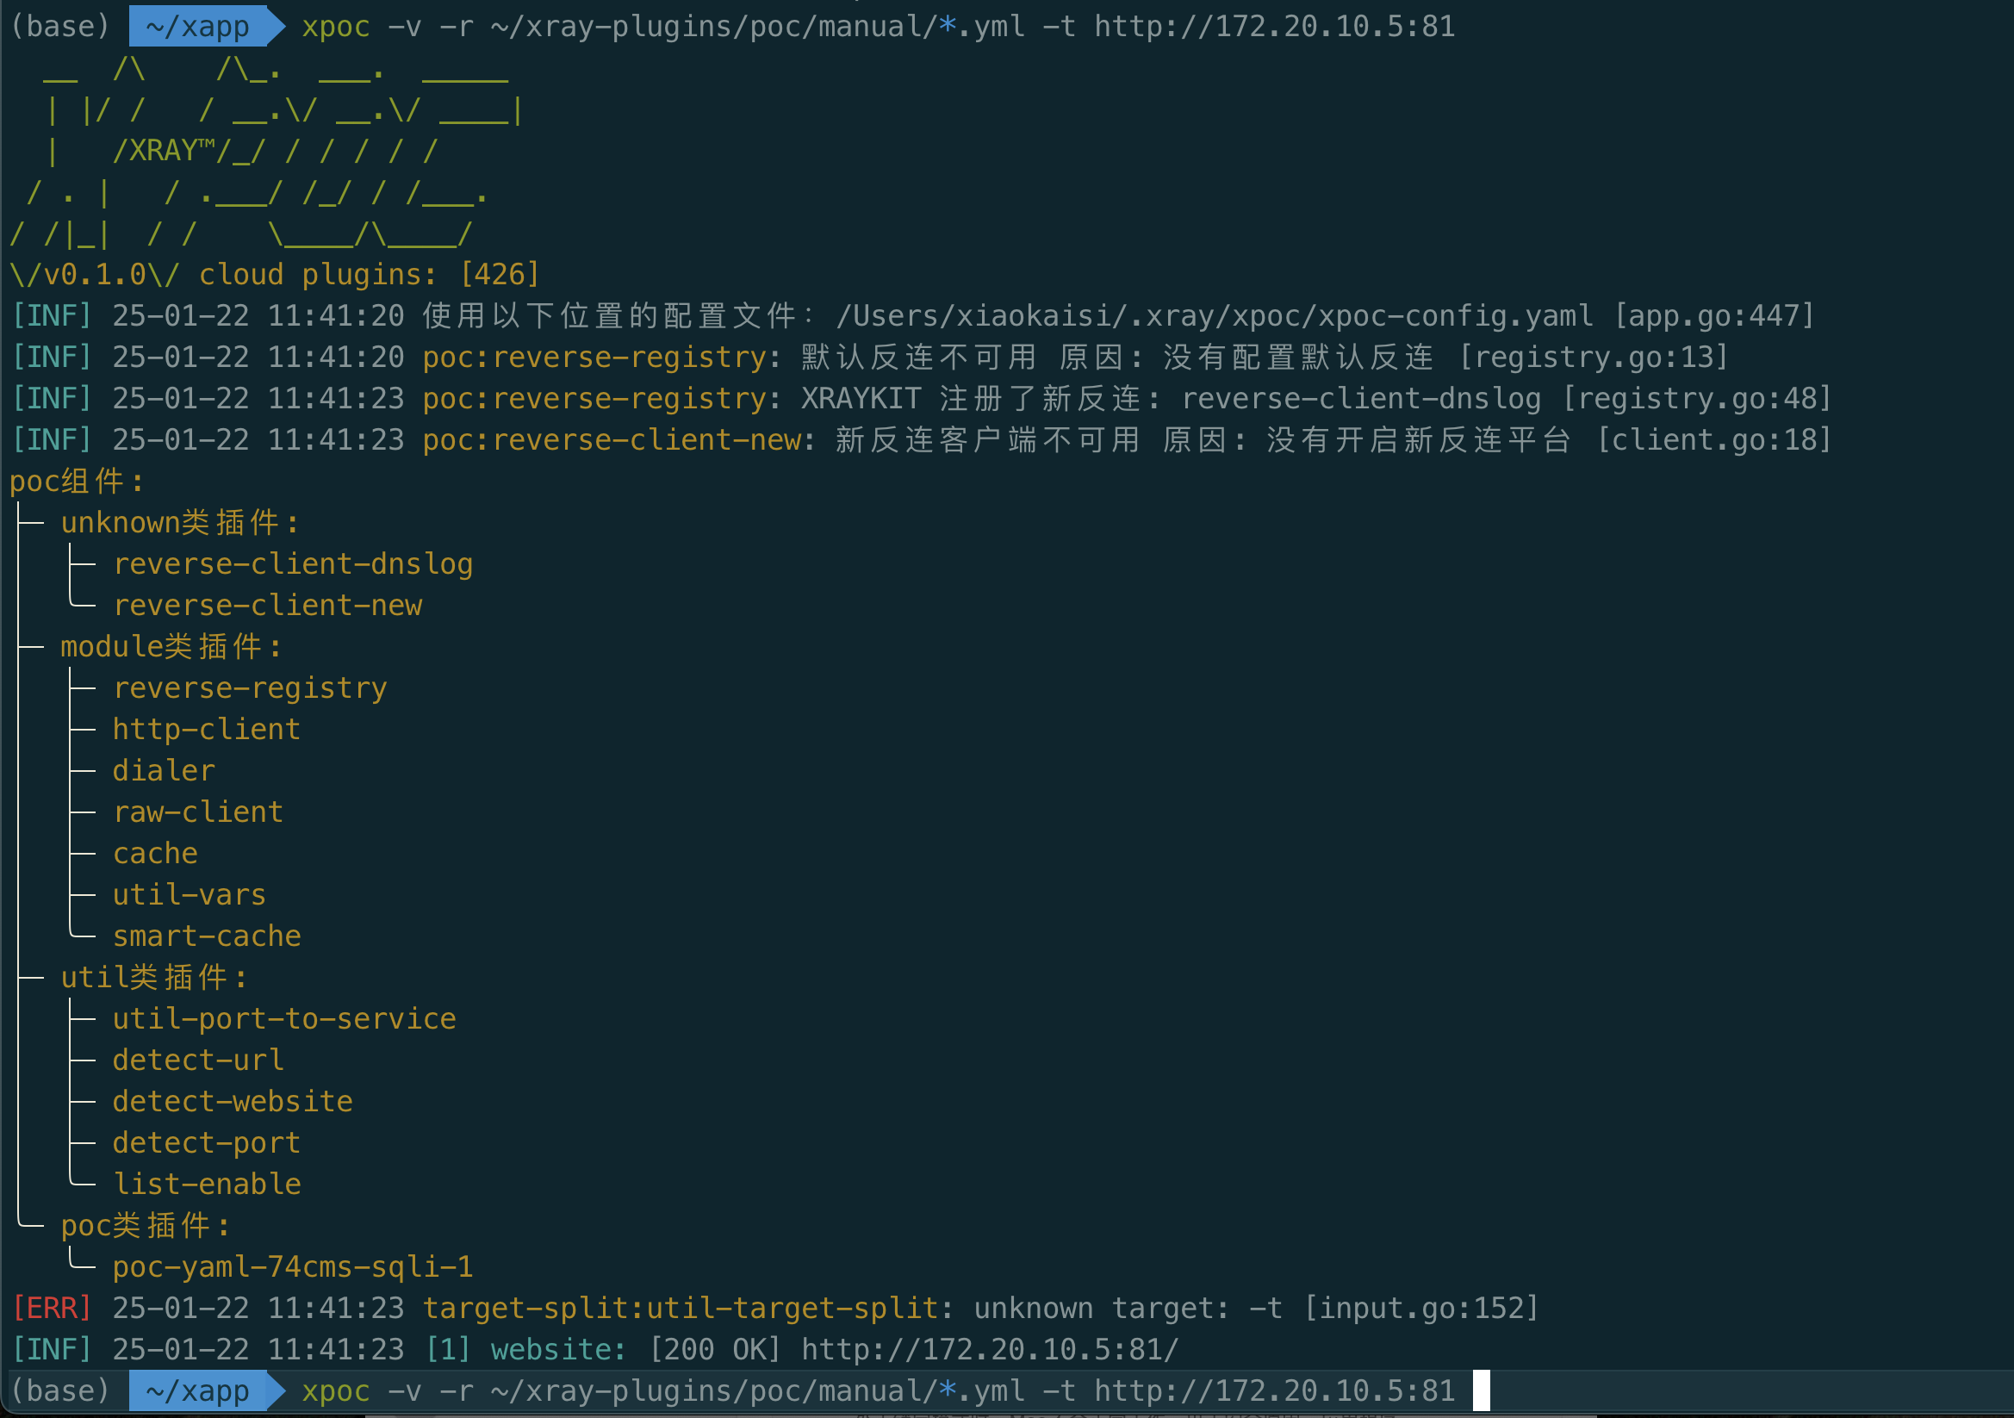2014x1418 pixels.
Task: Click util-port-to-service entry
Action: [284, 1019]
